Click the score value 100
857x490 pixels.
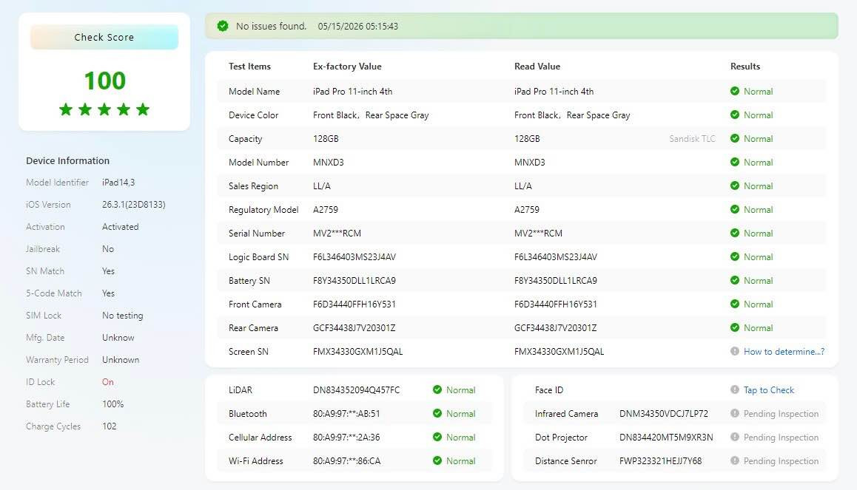pyautogui.click(x=104, y=81)
